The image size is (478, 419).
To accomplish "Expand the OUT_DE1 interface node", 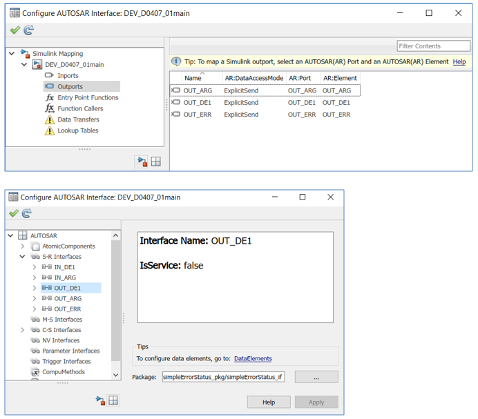I will tap(34, 288).
